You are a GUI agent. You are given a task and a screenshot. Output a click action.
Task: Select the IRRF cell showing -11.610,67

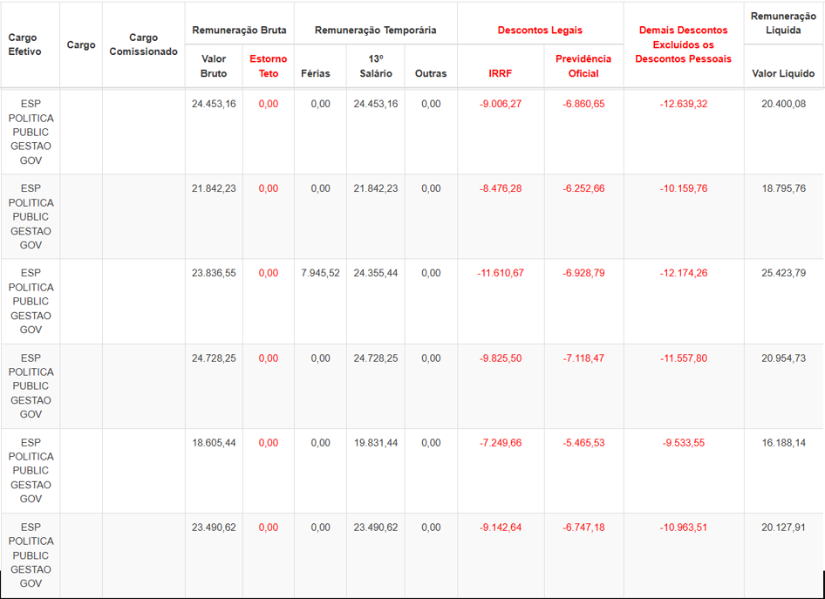tap(501, 273)
